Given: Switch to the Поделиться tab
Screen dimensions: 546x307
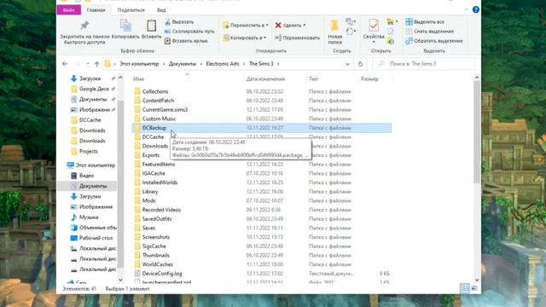Looking at the screenshot, I should click(131, 10).
